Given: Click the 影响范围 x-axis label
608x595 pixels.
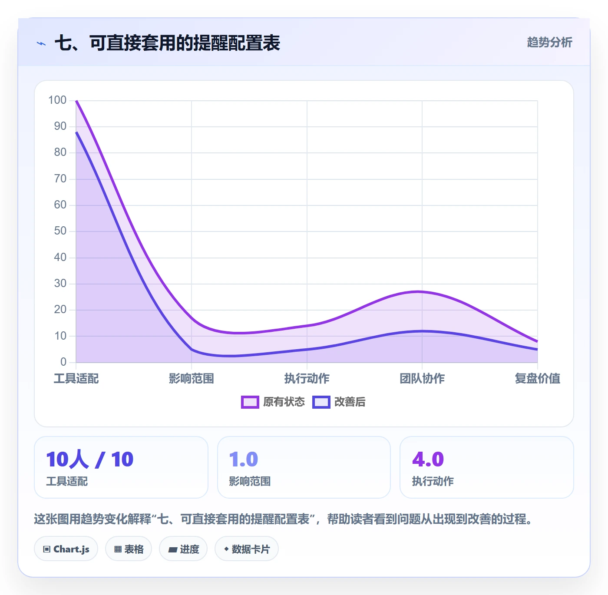Looking at the screenshot, I should [x=192, y=378].
